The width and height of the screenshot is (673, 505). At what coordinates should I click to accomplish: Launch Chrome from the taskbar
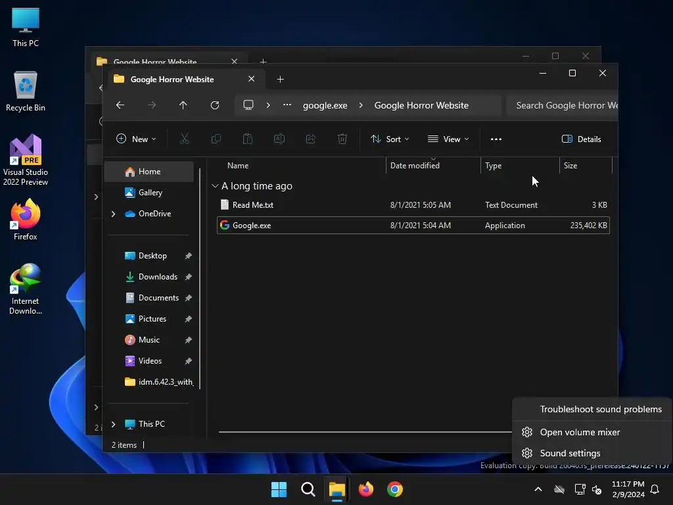point(395,489)
